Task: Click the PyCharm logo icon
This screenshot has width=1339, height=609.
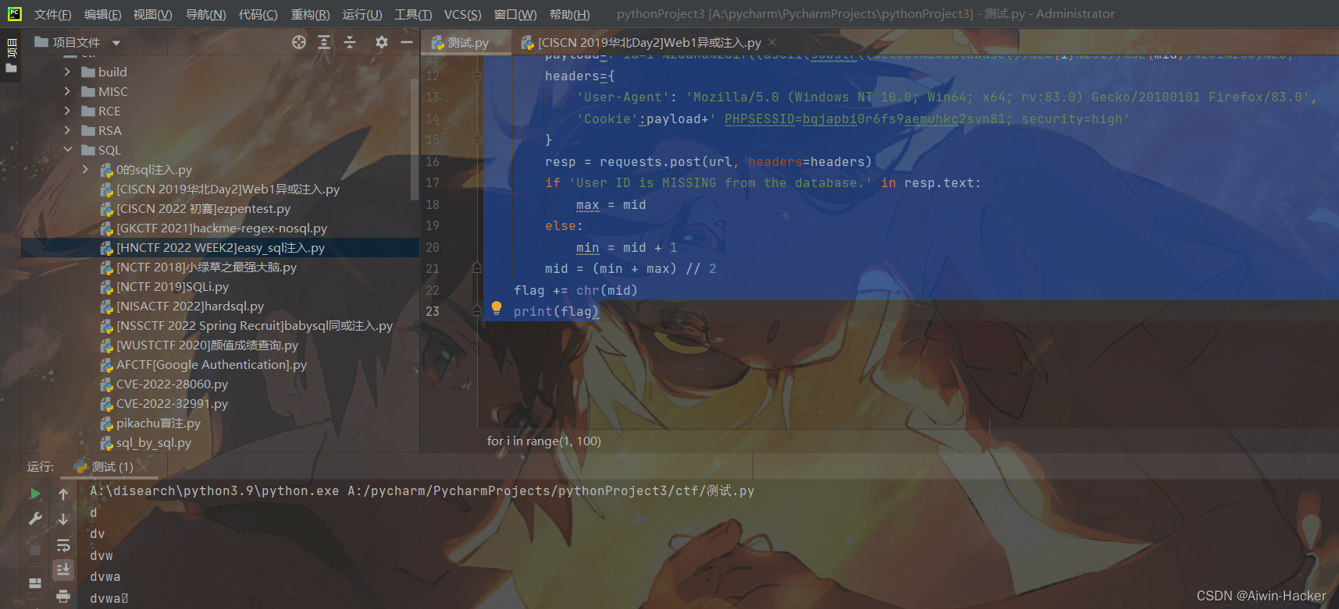Action: (14, 14)
